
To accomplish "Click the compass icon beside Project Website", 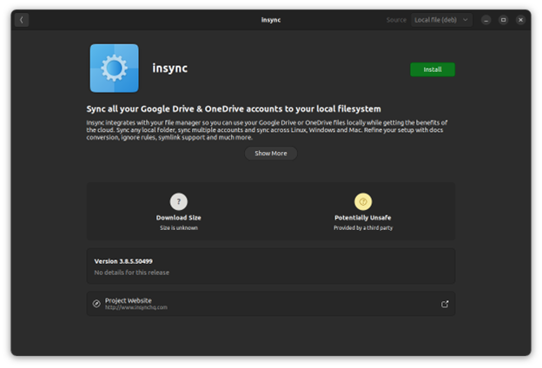I will coord(96,304).
